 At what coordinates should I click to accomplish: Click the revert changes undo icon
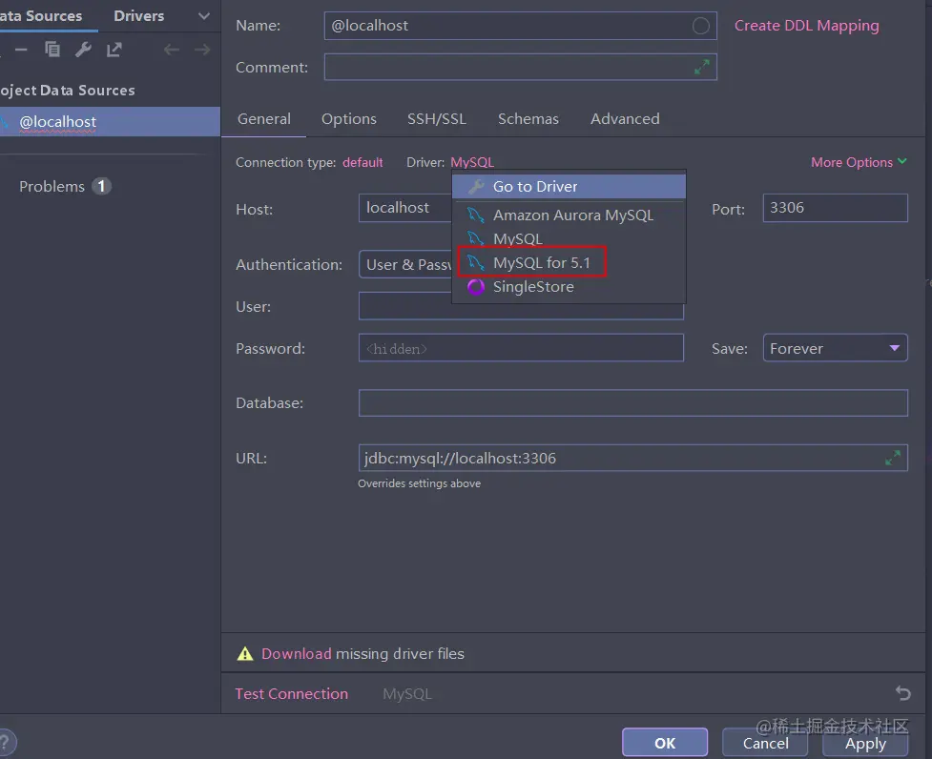pos(902,693)
